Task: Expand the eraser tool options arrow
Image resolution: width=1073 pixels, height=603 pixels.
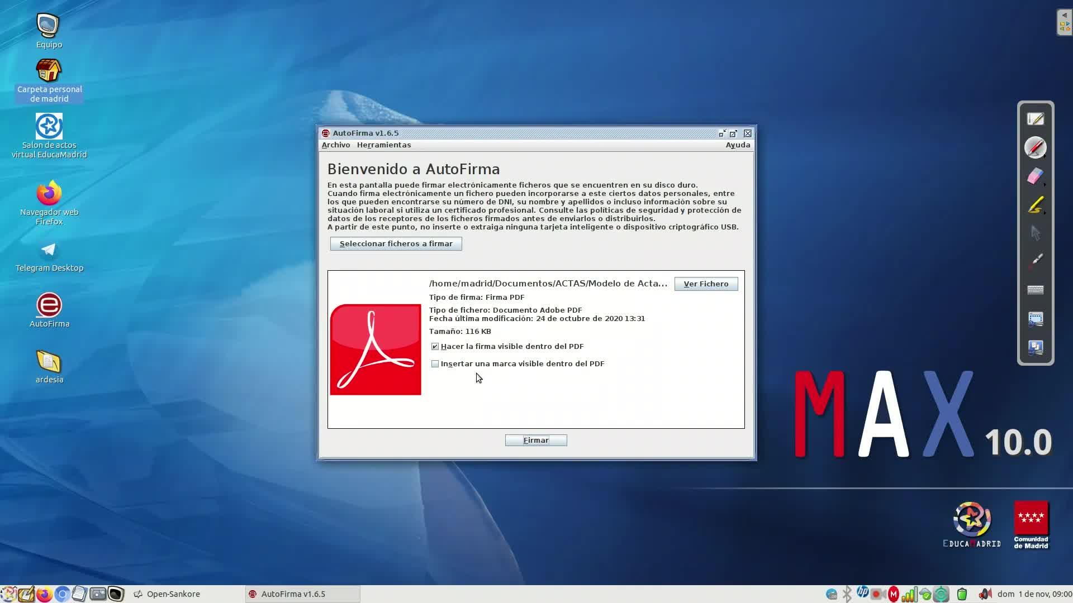Action: click(x=1044, y=184)
